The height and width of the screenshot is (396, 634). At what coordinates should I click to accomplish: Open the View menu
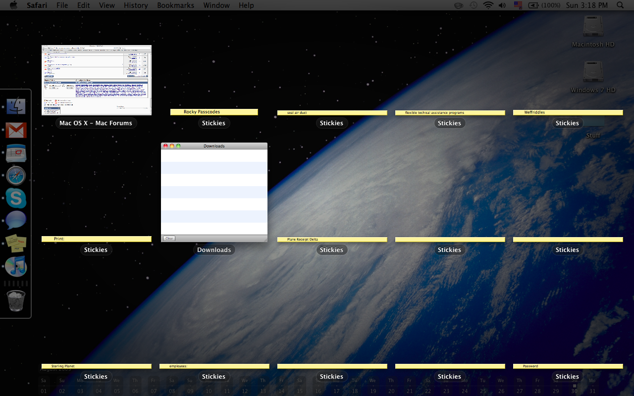(106, 5)
